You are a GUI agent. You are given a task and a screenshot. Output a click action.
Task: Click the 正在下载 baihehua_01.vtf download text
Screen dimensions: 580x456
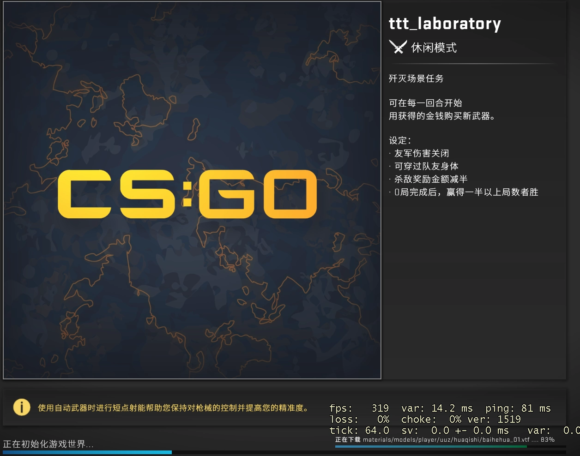pyautogui.click(x=445, y=440)
